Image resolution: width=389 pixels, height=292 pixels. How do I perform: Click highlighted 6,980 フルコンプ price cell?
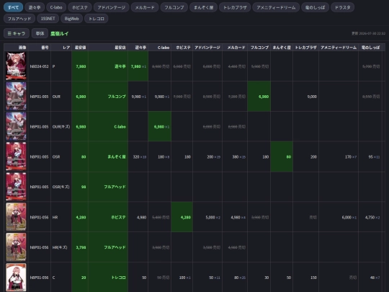tap(259, 97)
